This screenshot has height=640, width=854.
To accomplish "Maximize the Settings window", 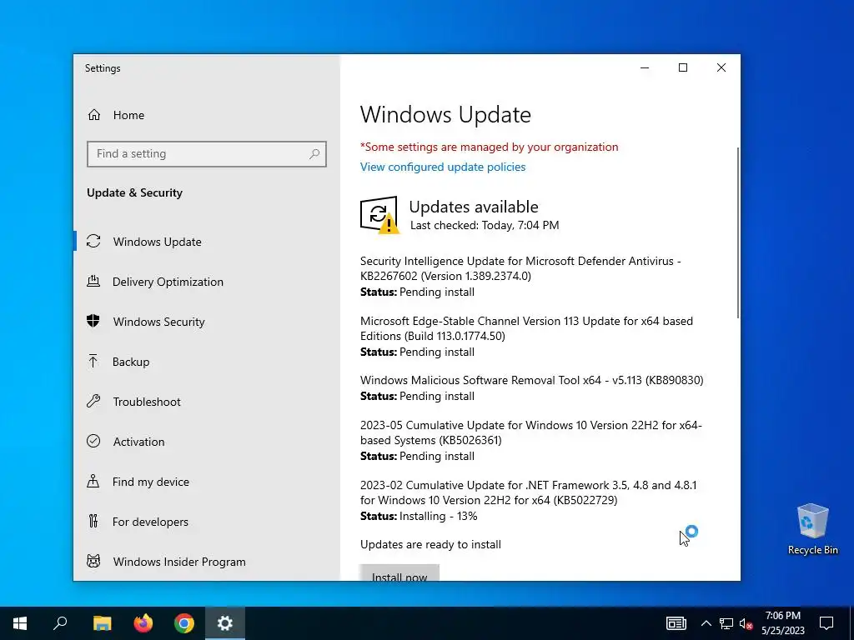I will pyautogui.click(x=682, y=67).
